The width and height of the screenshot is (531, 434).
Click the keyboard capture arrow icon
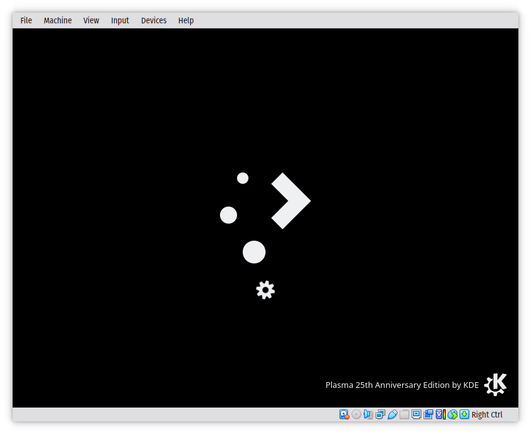(465, 414)
